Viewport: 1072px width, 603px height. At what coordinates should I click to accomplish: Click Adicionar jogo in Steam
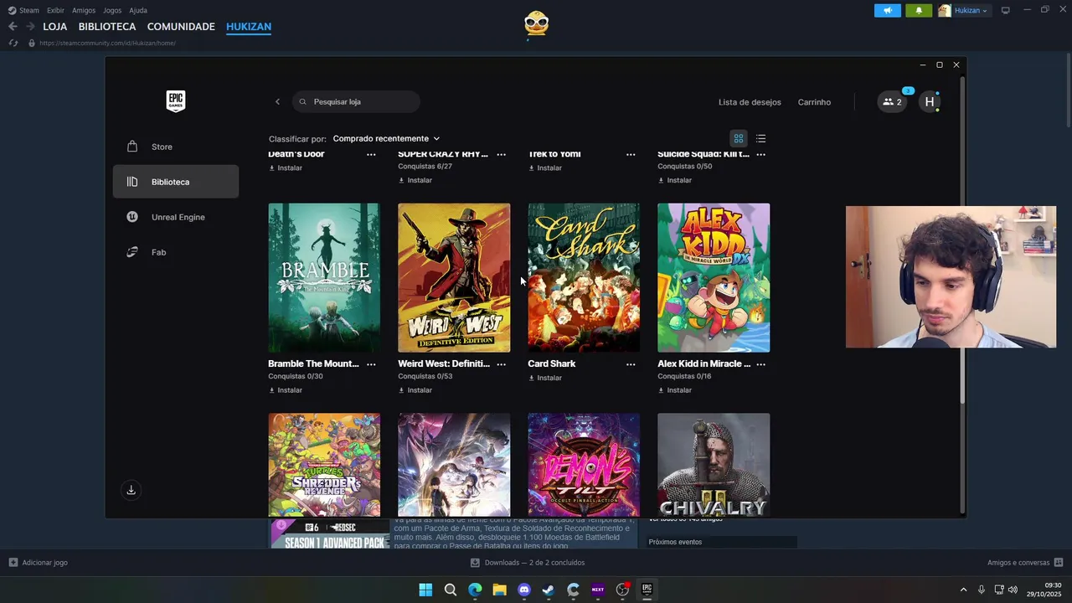(x=39, y=563)
